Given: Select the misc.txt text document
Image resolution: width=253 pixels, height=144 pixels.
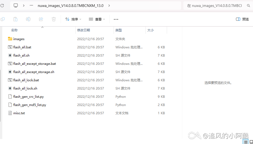Looking at the screenshot, I should pyautogui.click(x=19, y=113).
